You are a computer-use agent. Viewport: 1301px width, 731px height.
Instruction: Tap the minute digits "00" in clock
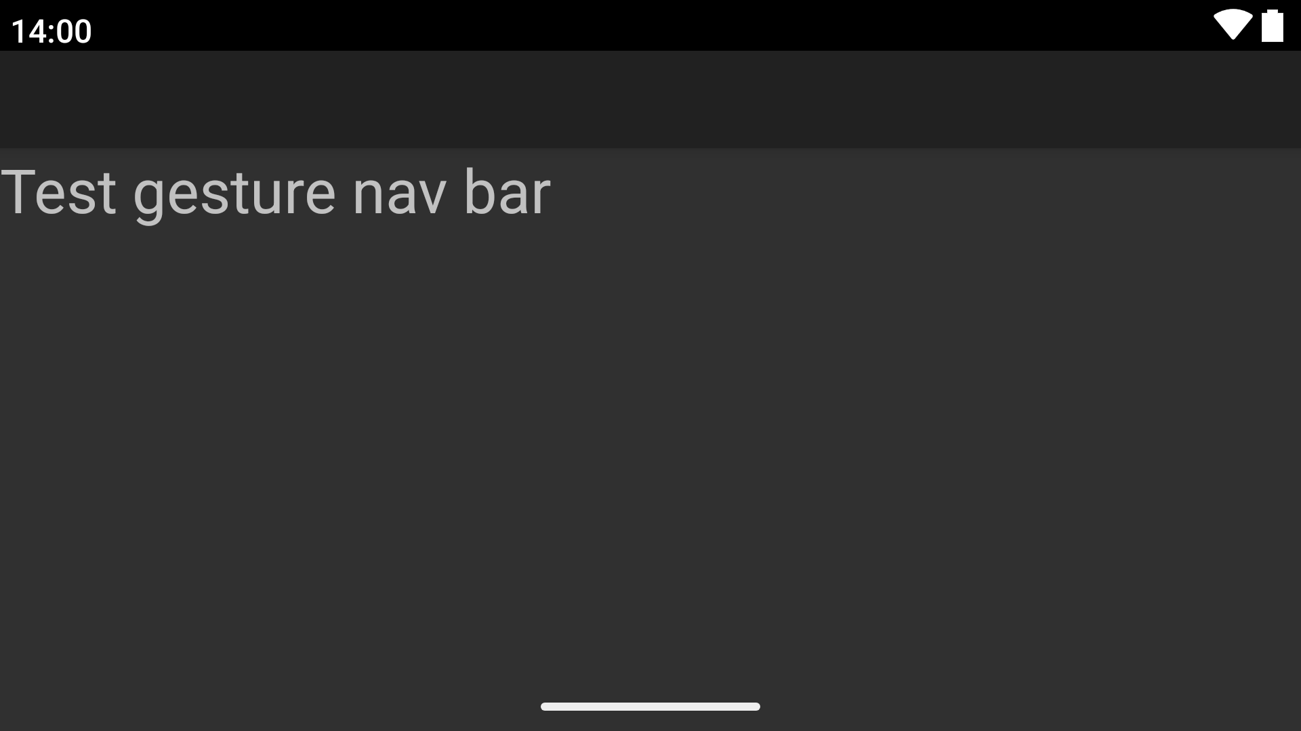click(73, 31)
